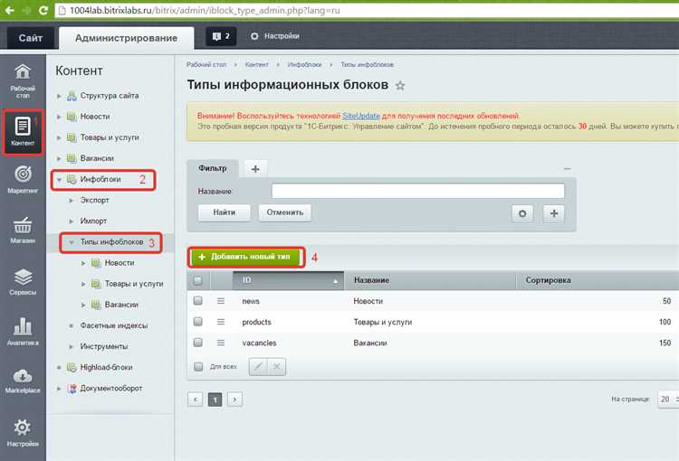Check the news row checkbox
Screen dimensions: 679x461
(x=198, y=301)
